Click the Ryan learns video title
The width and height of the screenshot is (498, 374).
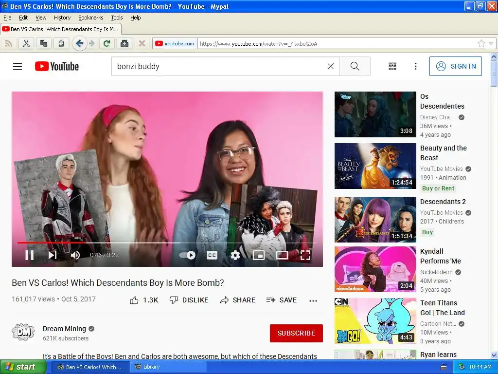click(x=438, y=355)
